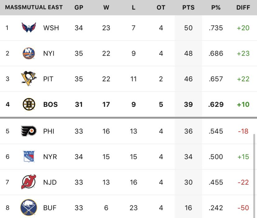Click the W wins column header
This screenshot has height=218, width=257.
[x=106, y=7]
